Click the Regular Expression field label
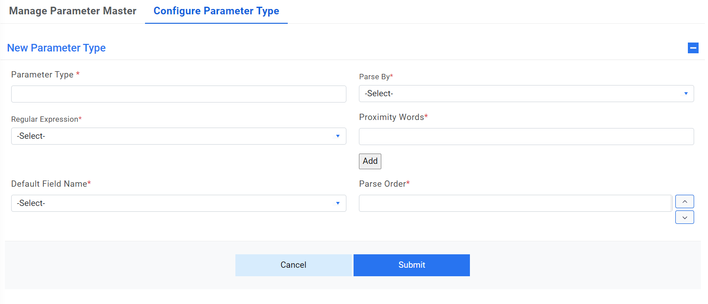The height and width of the screenshot is (304, 708). (x=46, y=119)
